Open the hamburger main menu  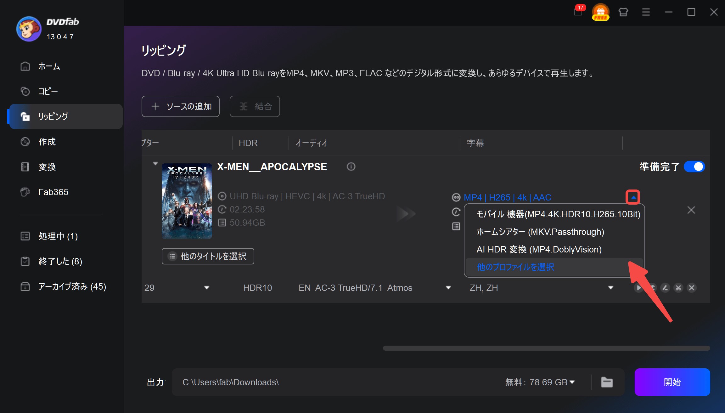[x=646, y=12]
